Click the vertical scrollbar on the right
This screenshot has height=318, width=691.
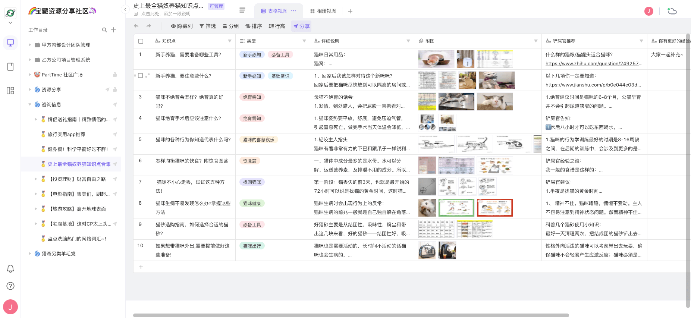coord(688,171)
